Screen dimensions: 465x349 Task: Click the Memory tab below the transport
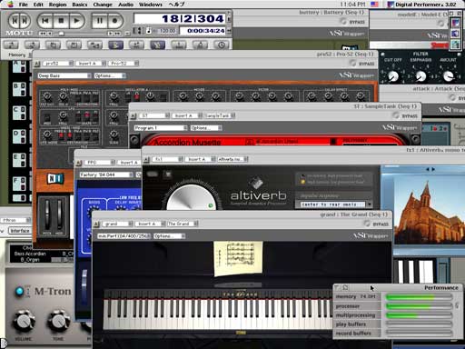tap(17, 55)
